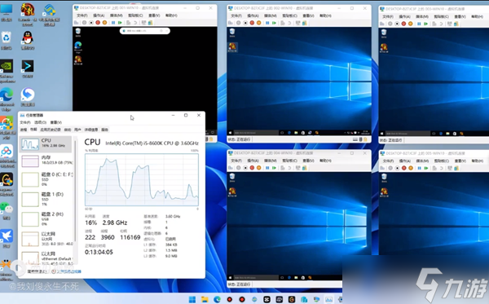Select the 内存 memory item in performance sidebar

(46, 161)
